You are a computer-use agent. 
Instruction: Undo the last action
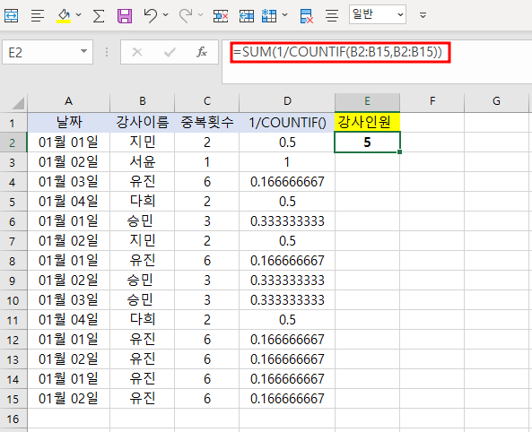[x=151, y=15]
